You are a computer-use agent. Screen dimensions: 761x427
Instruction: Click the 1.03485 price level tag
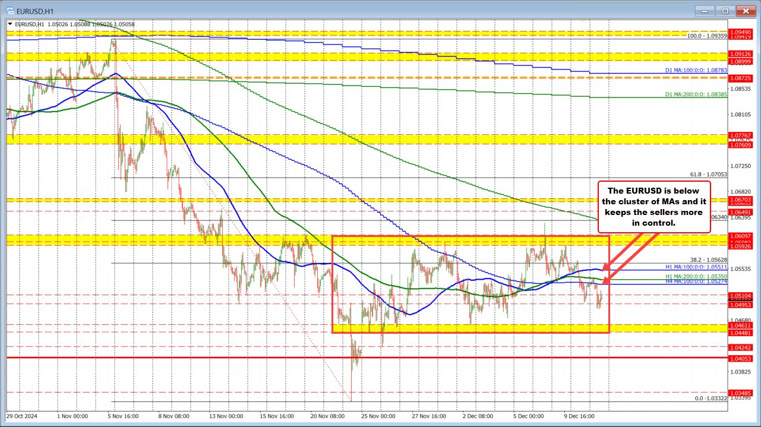point(741,393)
